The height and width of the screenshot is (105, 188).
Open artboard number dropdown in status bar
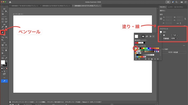point(36,104)
